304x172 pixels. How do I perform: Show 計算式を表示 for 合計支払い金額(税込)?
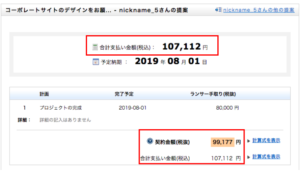pyautogui.click(x=266, y=157)
